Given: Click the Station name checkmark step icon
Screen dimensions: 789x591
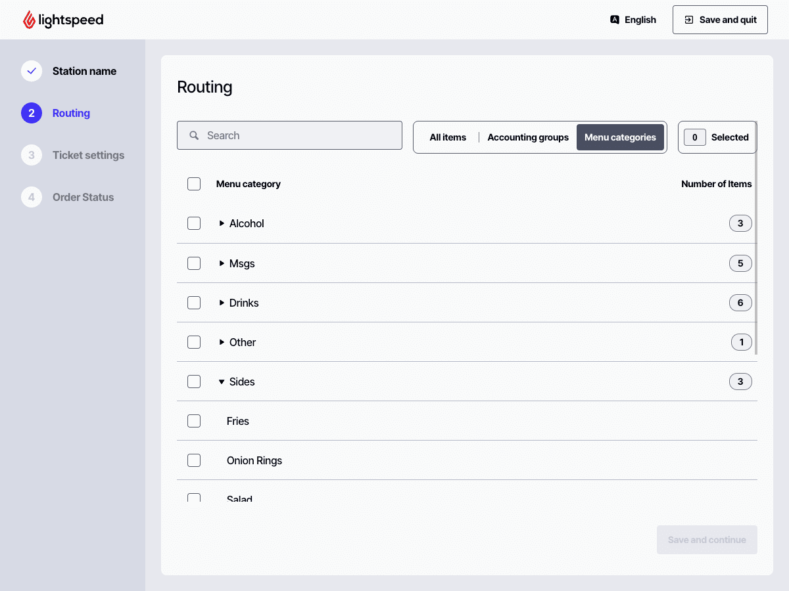Looking at the screenshot, I should point(32,71).
